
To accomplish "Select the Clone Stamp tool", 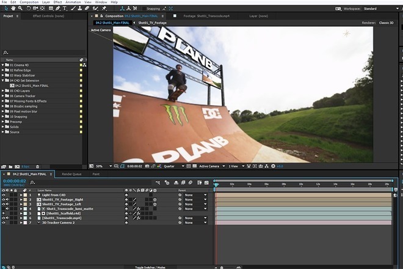I will click(80, 9).
